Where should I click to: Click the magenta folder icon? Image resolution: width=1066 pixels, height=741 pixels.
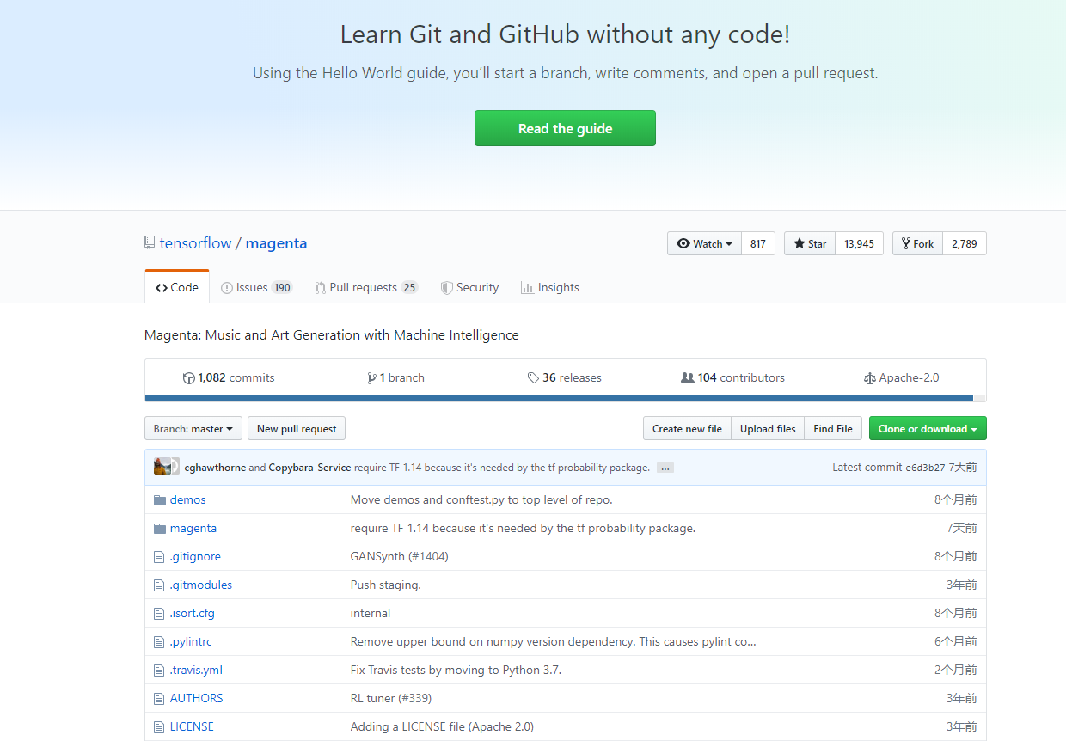[159, 529]
